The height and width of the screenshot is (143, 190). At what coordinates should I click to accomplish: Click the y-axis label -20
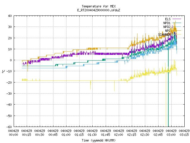tap(9, 83)
